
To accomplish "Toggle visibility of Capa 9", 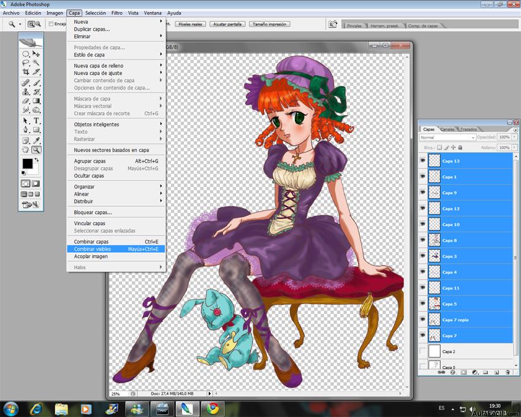I will coord(423,193).
